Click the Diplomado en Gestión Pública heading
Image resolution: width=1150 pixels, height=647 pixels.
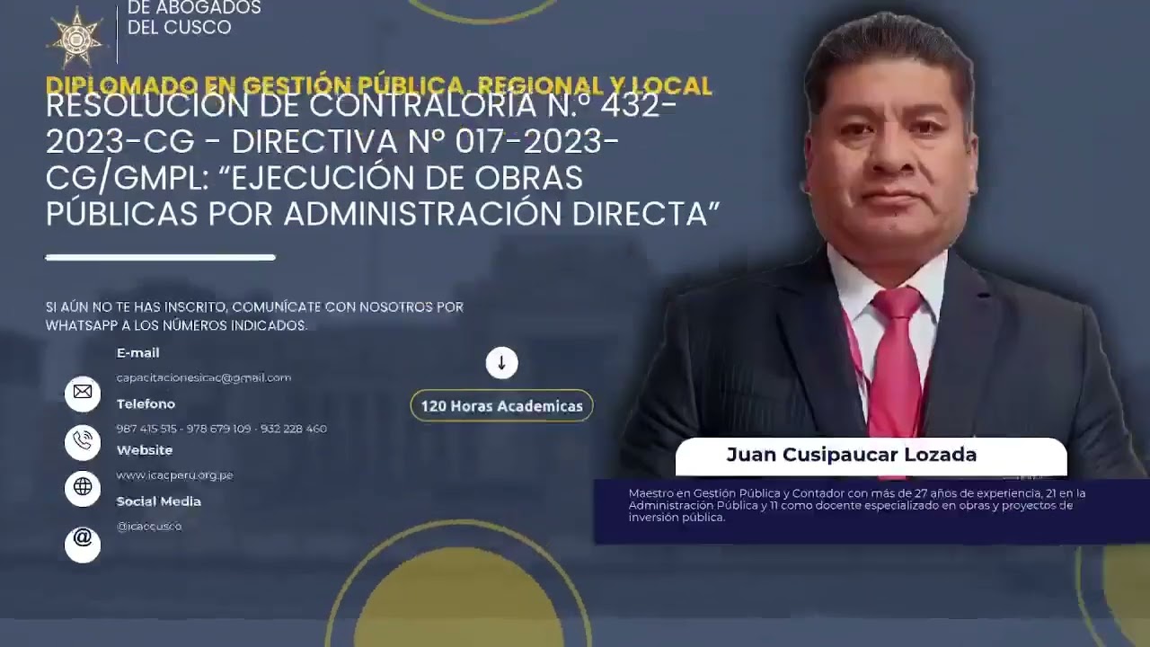click(378, 86)
